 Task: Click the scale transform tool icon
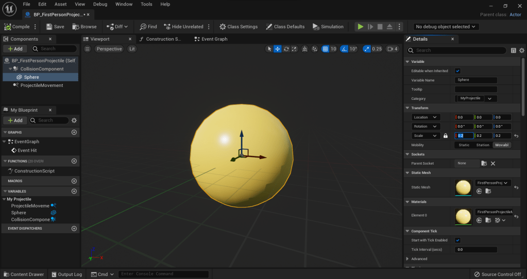(294, 49)
